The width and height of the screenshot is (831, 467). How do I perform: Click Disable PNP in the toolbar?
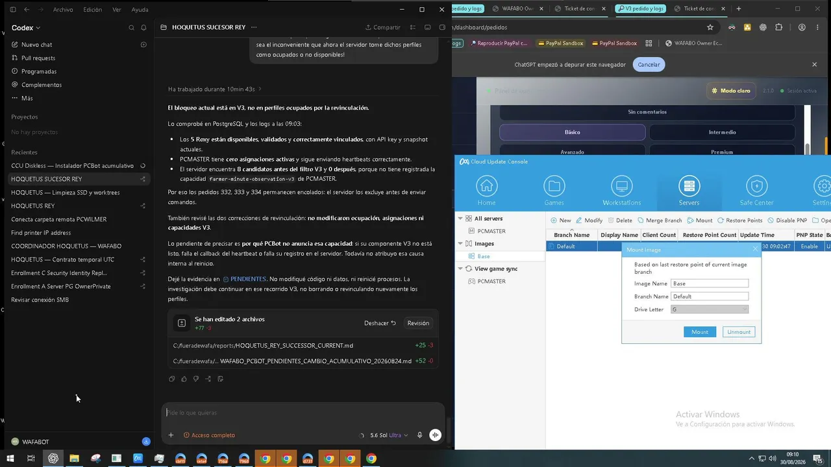pos(787,221)
